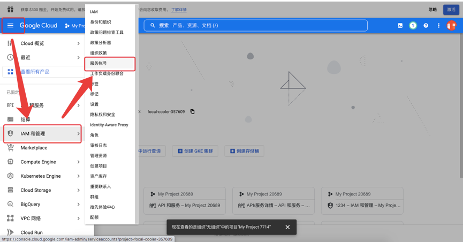Click the help question mark icon
Screen dimensions: 463x242
426,25
